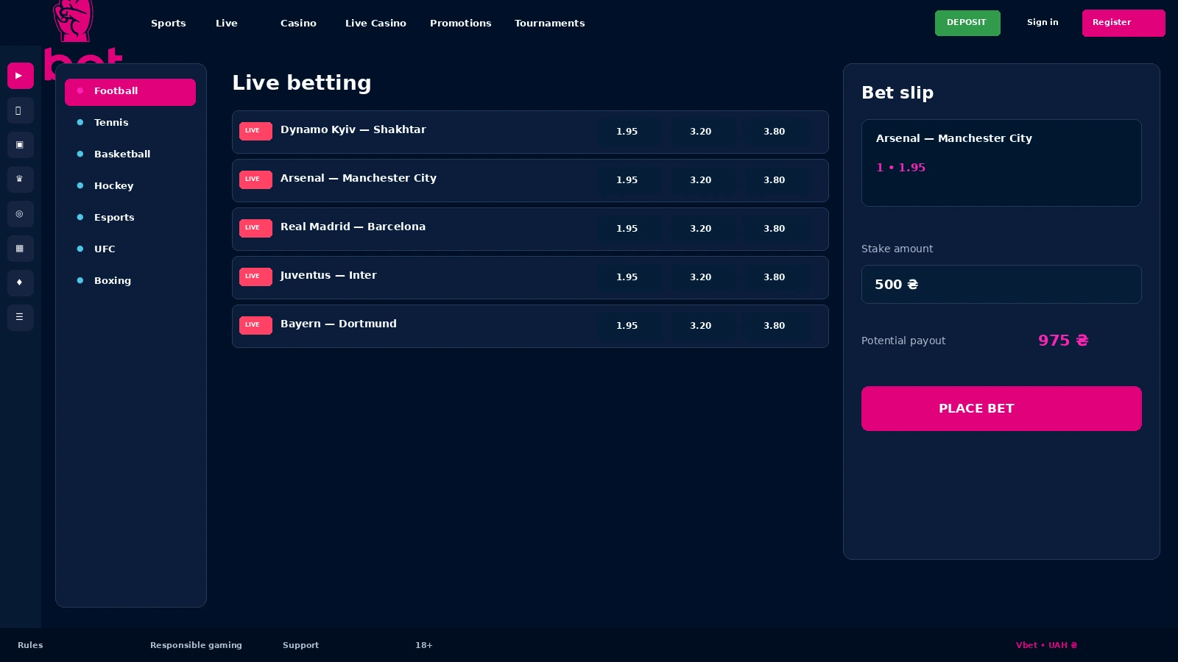Click Arsenal — Manchester City selection in bet slip
The width and height of the screenshot is (1178, 662).
[1001, 163]
